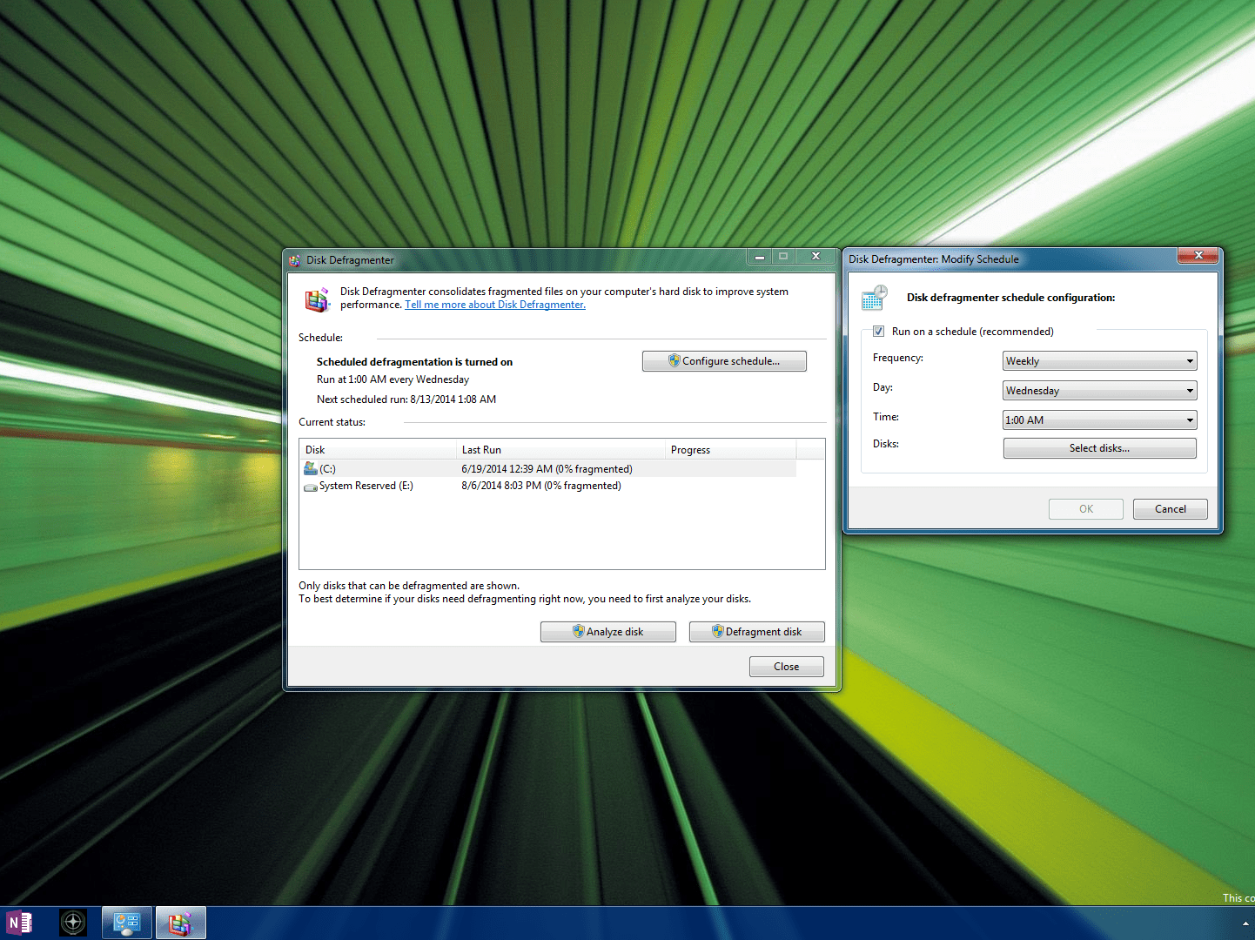Click the Disk Defragmenter window title bar icon

[x=295, y=259]
